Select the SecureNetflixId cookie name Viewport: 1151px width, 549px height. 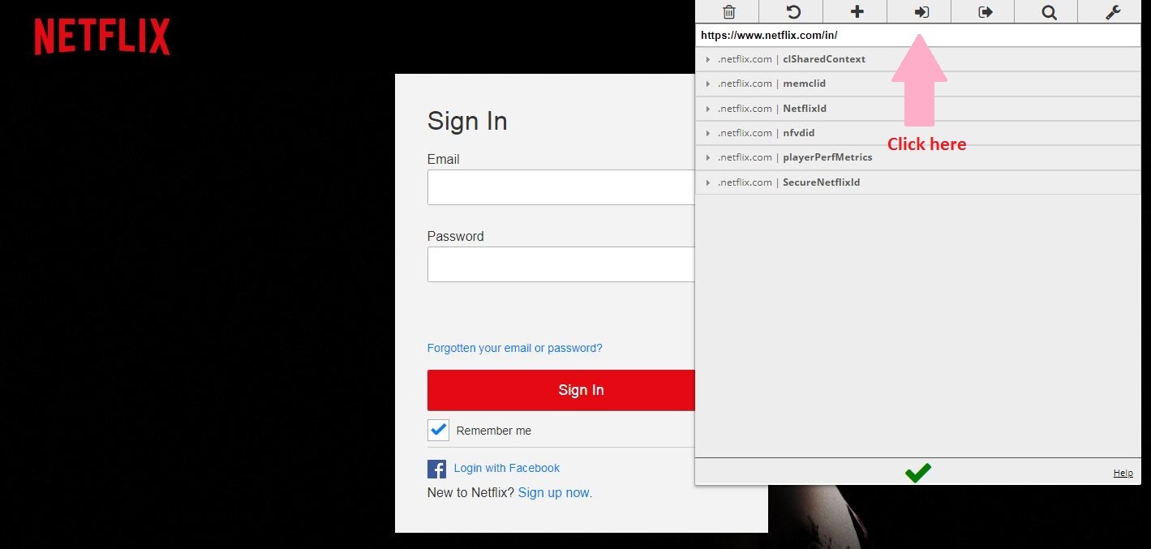click(x=821, y=182)
